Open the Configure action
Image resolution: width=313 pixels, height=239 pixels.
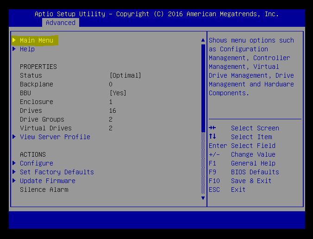pyautogui.click(x=37, y=163)
